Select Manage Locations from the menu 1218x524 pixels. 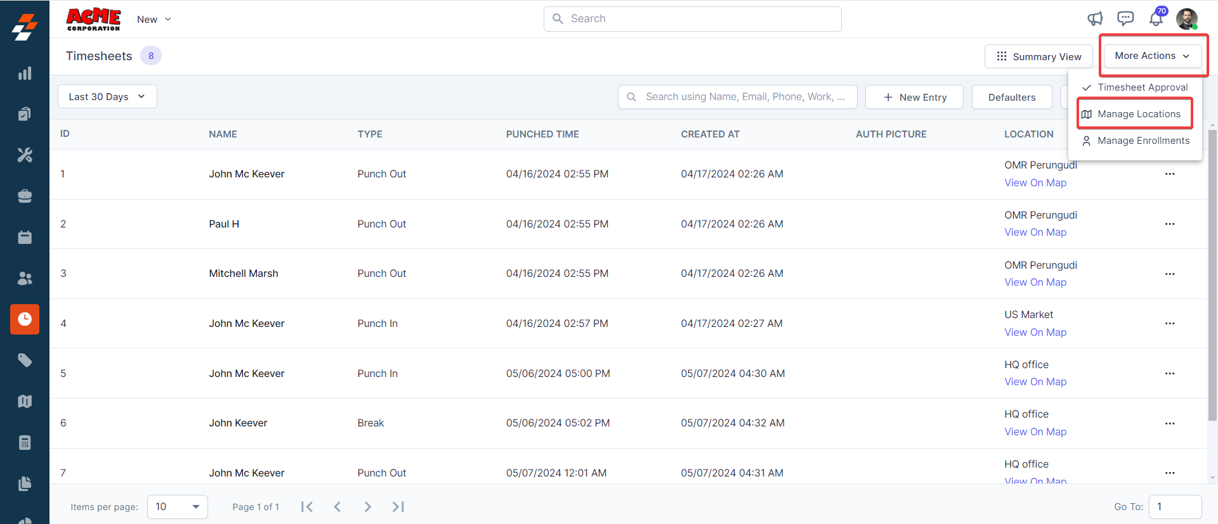click(1139, 114)
